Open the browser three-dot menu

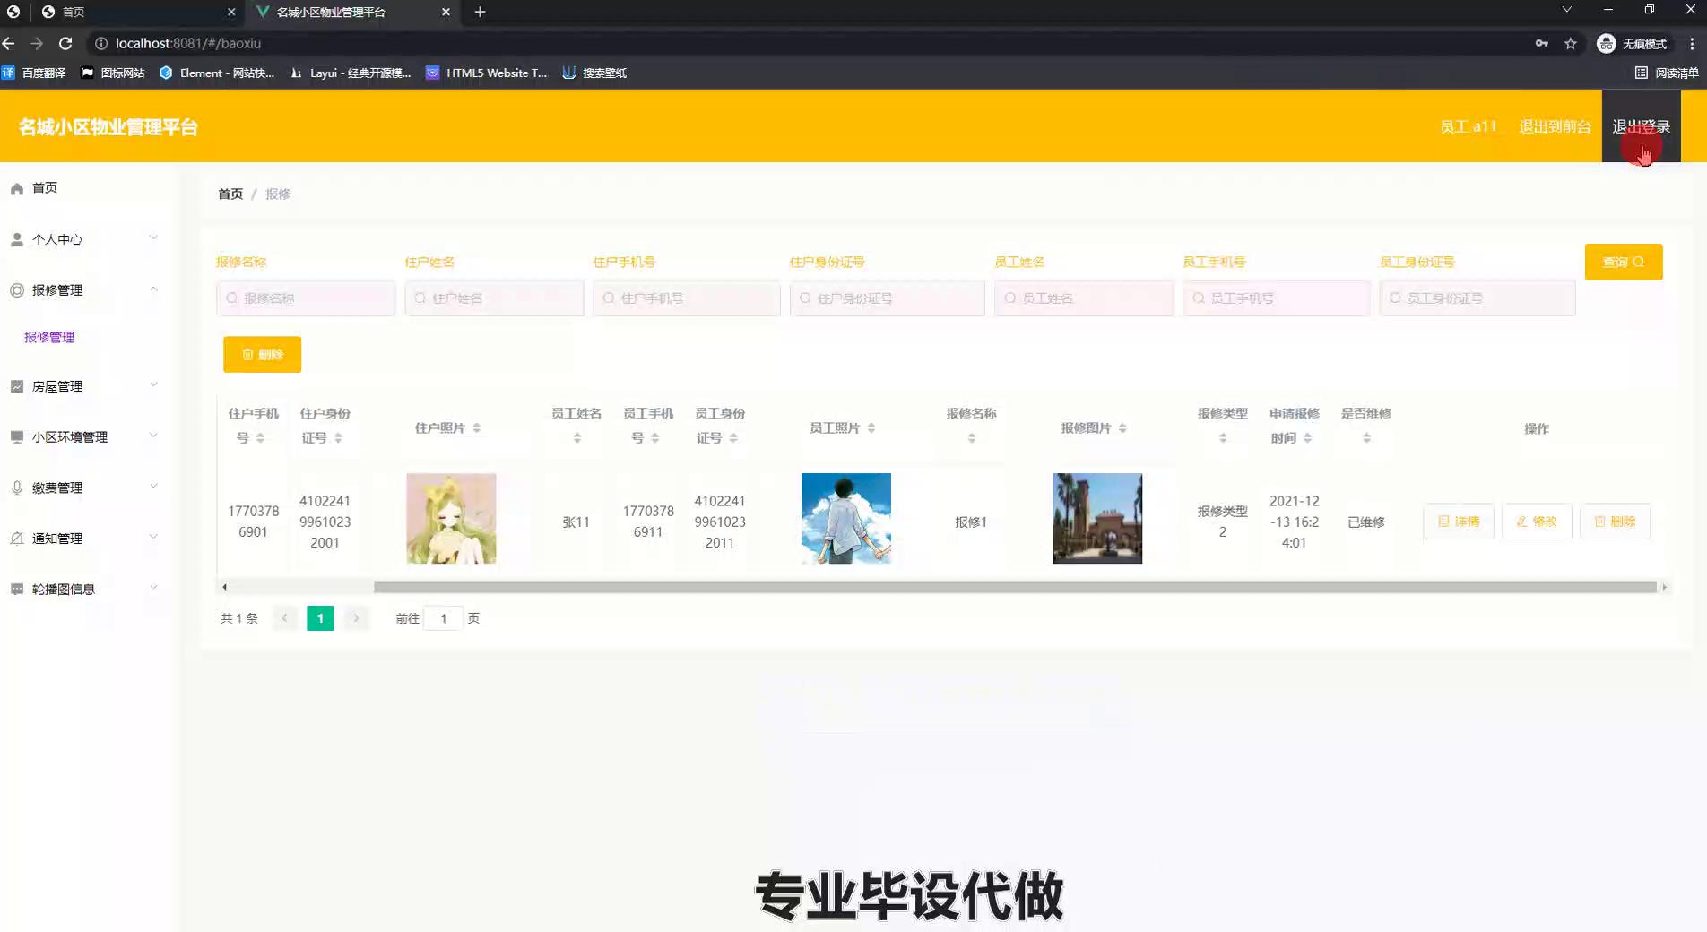pos(1692,43)
